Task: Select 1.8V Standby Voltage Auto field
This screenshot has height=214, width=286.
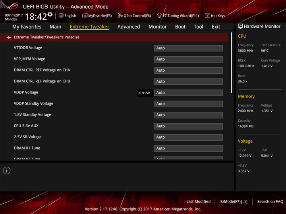Action: click(x=188, y=115)
